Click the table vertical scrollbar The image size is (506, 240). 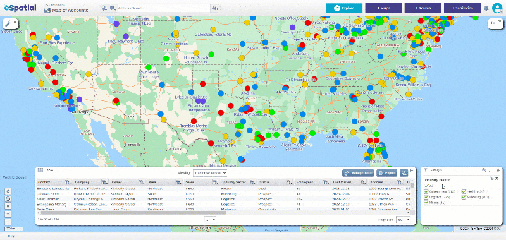click(x=413, y=186)
